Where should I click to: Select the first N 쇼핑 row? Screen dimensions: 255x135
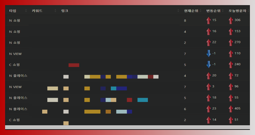128,20
